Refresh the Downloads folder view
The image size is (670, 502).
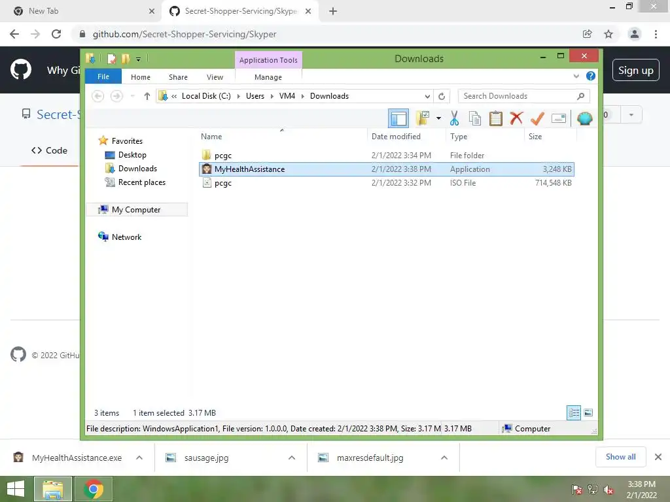tap(442, 96)
